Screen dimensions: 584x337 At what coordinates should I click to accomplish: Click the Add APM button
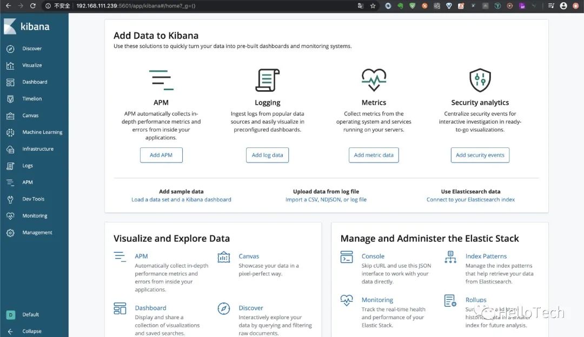(161, 155)
